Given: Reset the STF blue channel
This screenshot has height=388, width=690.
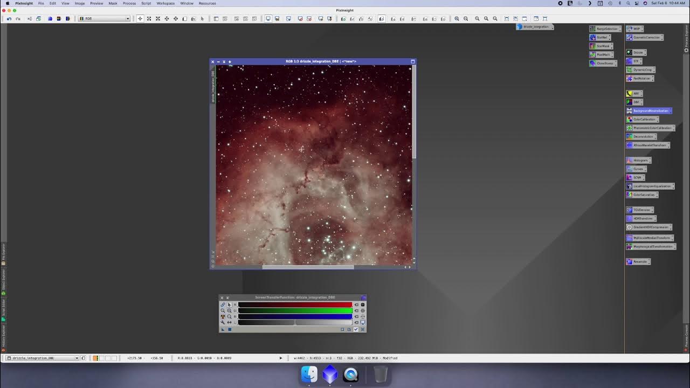Looking at the screenshot, I should pyautogui.click(x=356, y=316).
